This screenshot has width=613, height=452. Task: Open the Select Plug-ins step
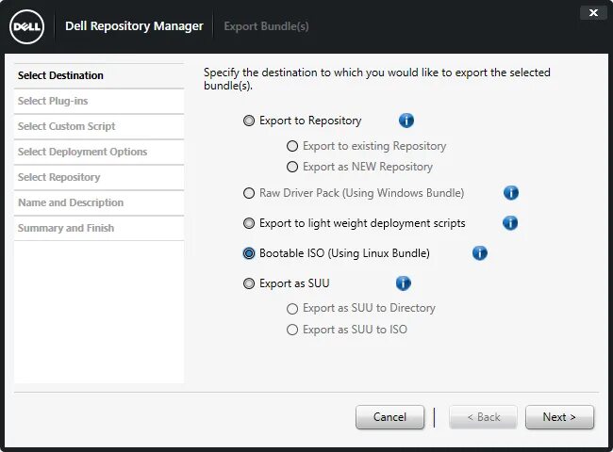(x=53, y=101)
